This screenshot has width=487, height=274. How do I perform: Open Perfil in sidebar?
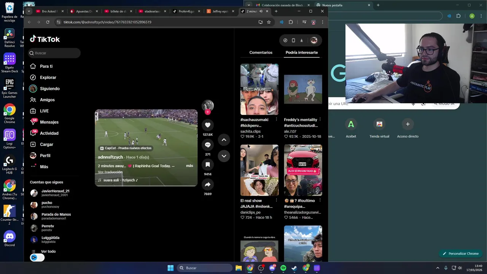click(45, 156)
